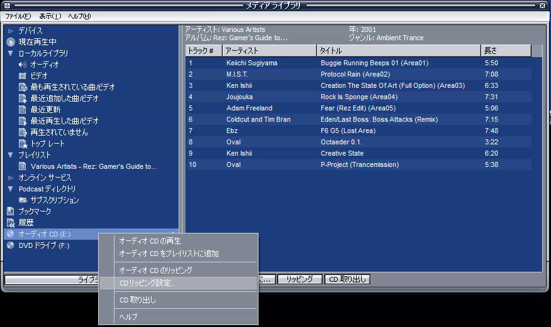Click artist Adam Freeland in track list
Image resolution: width=551 pixels, height=327 pixels.
tap(249, 108)
